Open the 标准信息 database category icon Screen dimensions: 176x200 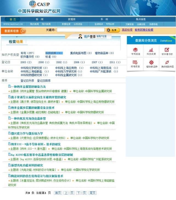pos(135,62)
